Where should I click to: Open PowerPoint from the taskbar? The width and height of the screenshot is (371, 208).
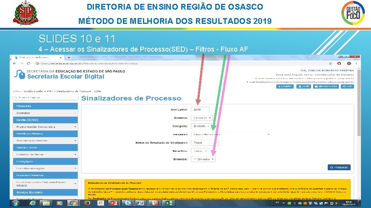click(x=114, y=203)
